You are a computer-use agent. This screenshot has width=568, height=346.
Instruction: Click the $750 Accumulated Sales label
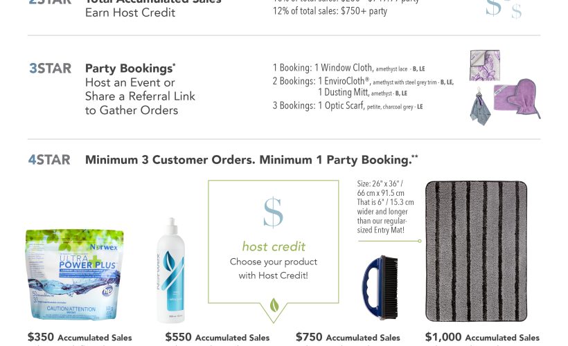coord(348,337)
